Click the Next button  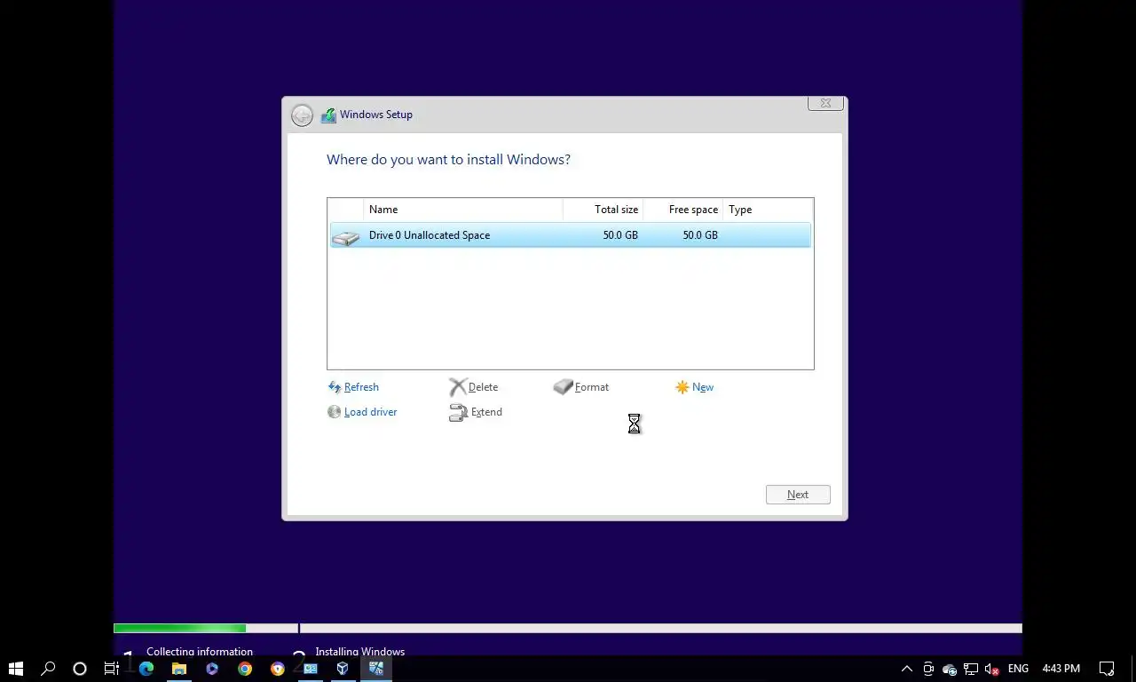(798, 495)
